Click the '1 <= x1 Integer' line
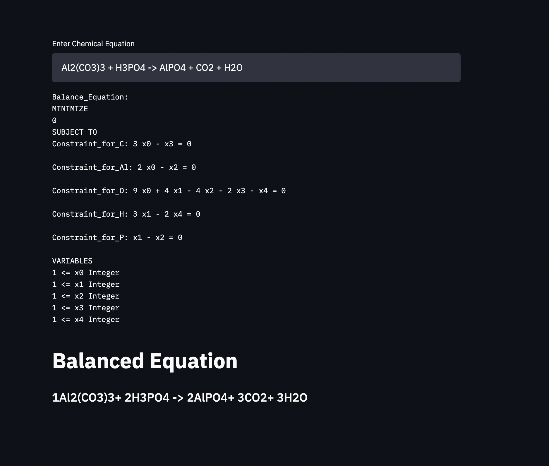Viewport: 549px width, 466px height. (86, 285)
